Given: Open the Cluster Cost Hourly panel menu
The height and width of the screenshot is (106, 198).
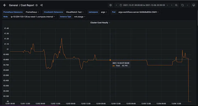Looking at the screenshot, I should (100, 23).
